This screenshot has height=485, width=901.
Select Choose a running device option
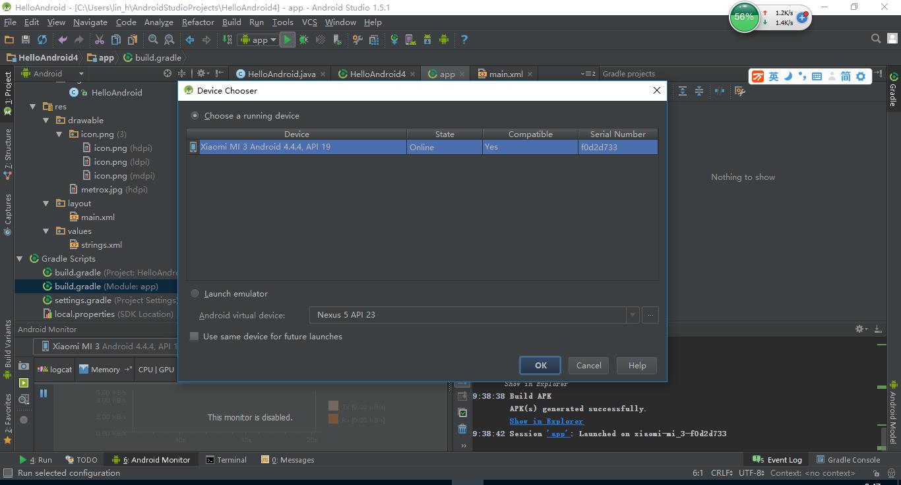(195, 115)
